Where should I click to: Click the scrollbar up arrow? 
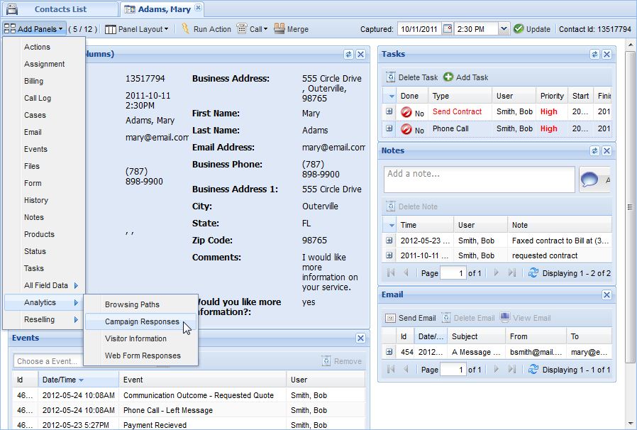[x=630, y=44]
